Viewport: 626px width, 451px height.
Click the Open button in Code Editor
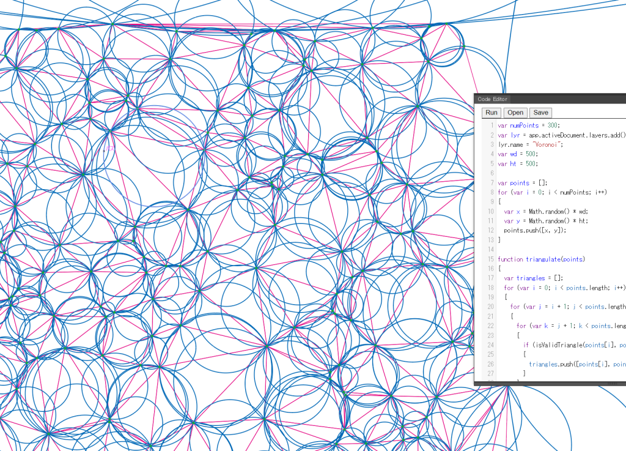(x=515, y=113)
